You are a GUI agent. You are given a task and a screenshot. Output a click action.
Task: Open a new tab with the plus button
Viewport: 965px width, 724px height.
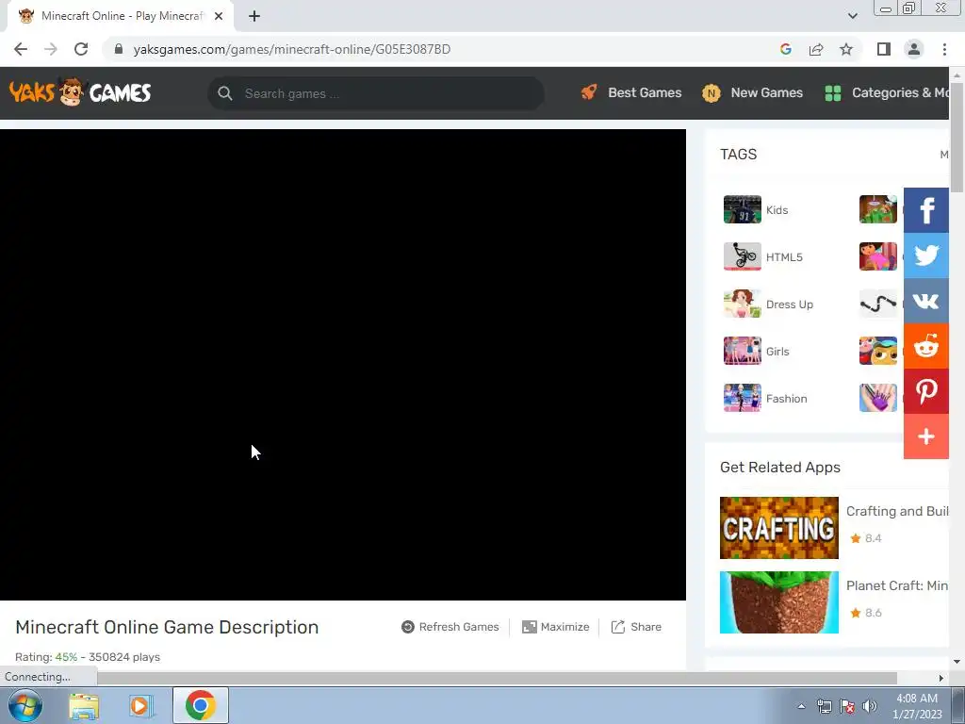254,16
